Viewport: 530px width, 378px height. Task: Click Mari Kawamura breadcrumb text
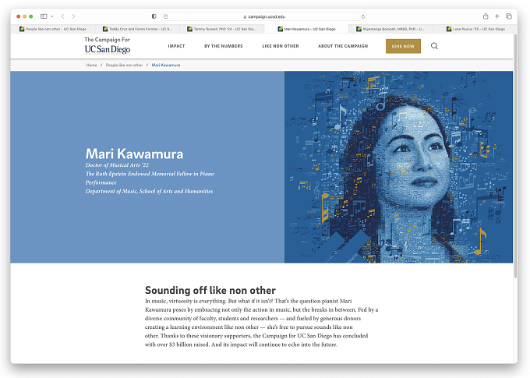coord(165,65)
